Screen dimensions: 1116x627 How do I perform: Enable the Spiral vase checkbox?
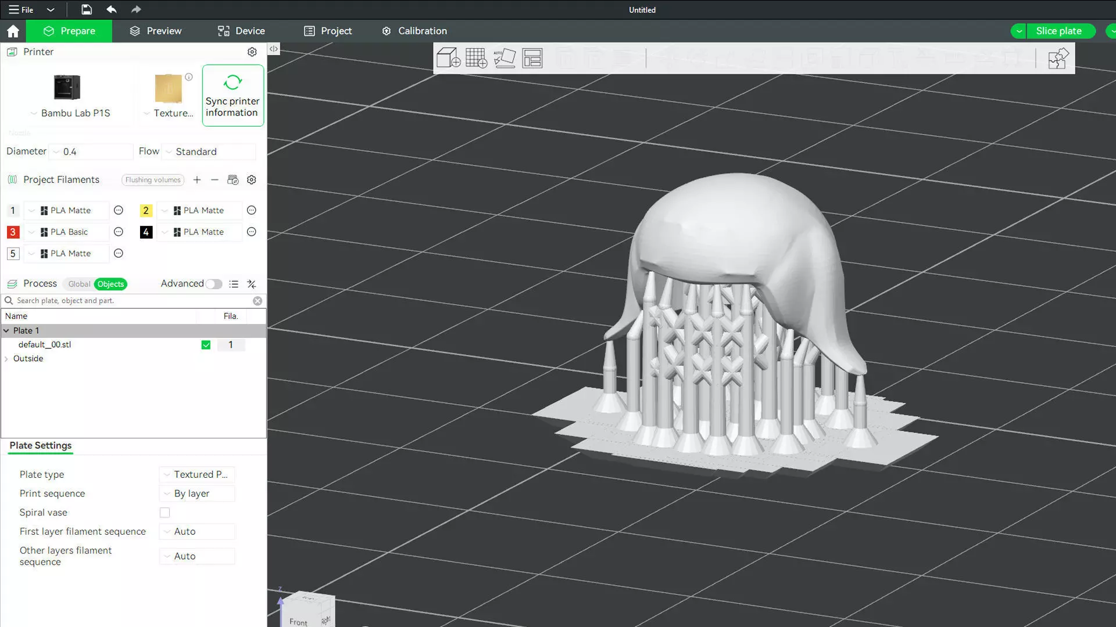coord(165,513)
